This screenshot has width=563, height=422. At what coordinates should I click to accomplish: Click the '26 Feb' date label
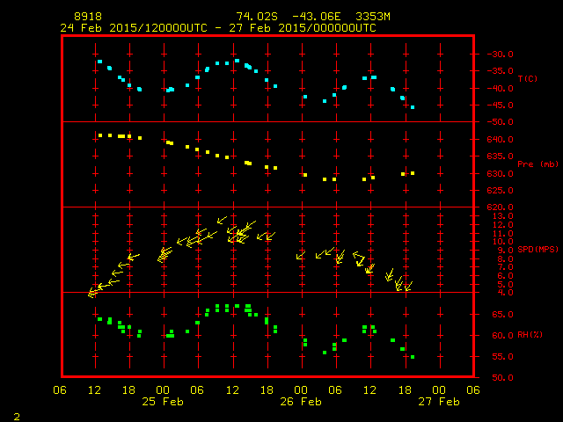click(x=301, y=401)
